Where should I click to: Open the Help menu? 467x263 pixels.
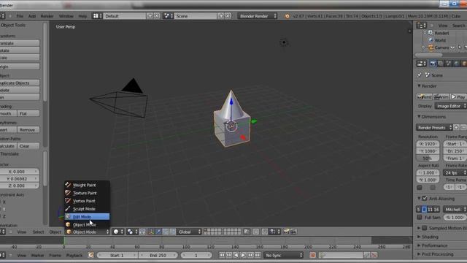pos(82,16)
